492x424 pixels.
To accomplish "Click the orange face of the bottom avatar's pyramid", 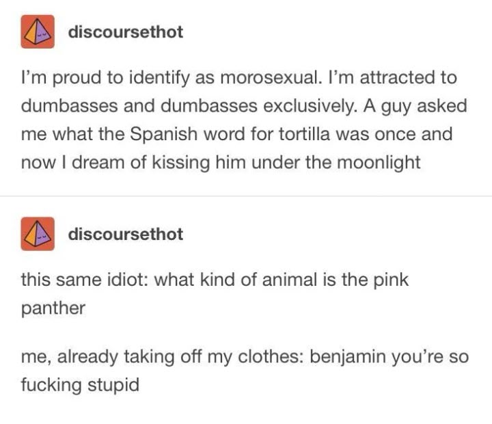I will pyautogui.click(x=31, y=237).
